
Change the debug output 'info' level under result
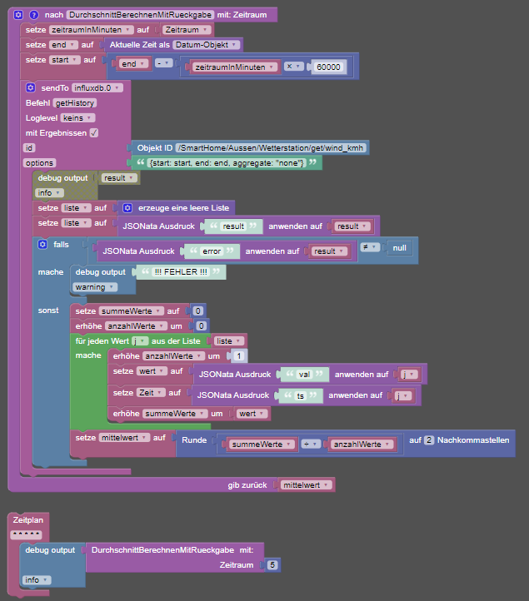tap(49, 193)
